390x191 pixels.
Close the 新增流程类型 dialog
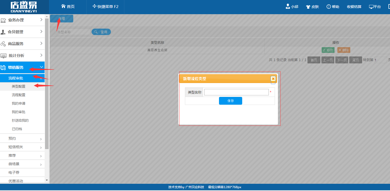[x=273, y=79]
